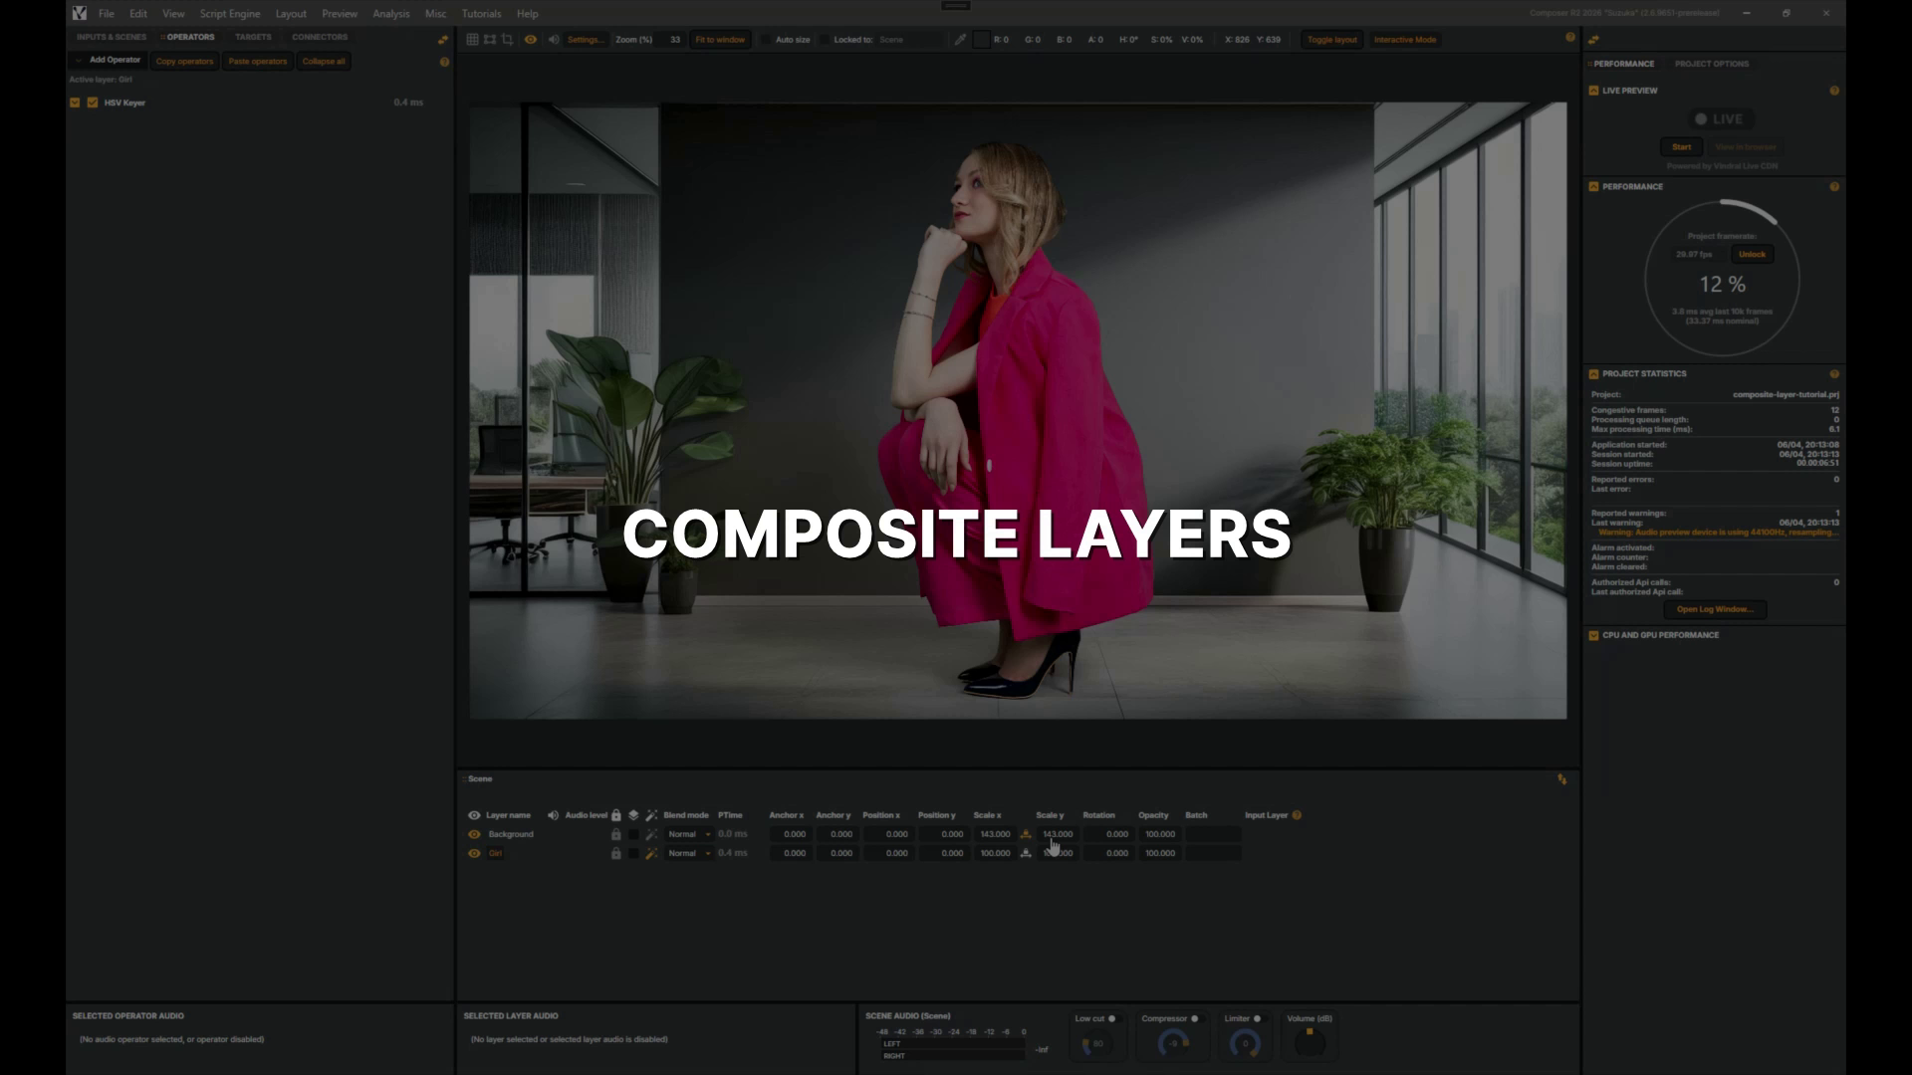Screen dimensions: 1912x1075
Task: Click Fit to window button
Action: pos(720,40)
